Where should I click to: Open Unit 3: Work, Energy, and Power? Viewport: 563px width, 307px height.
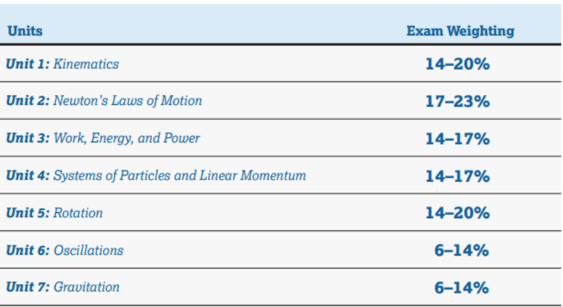[x=103, y=138]
